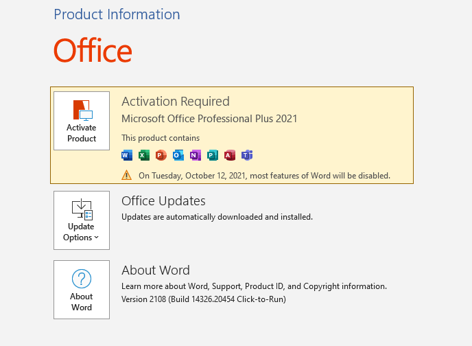The height and width of the screenshot is (346, 472).
Task: Click the Office Updates heading
Action: pyautogui.click(x=163, y=201)
